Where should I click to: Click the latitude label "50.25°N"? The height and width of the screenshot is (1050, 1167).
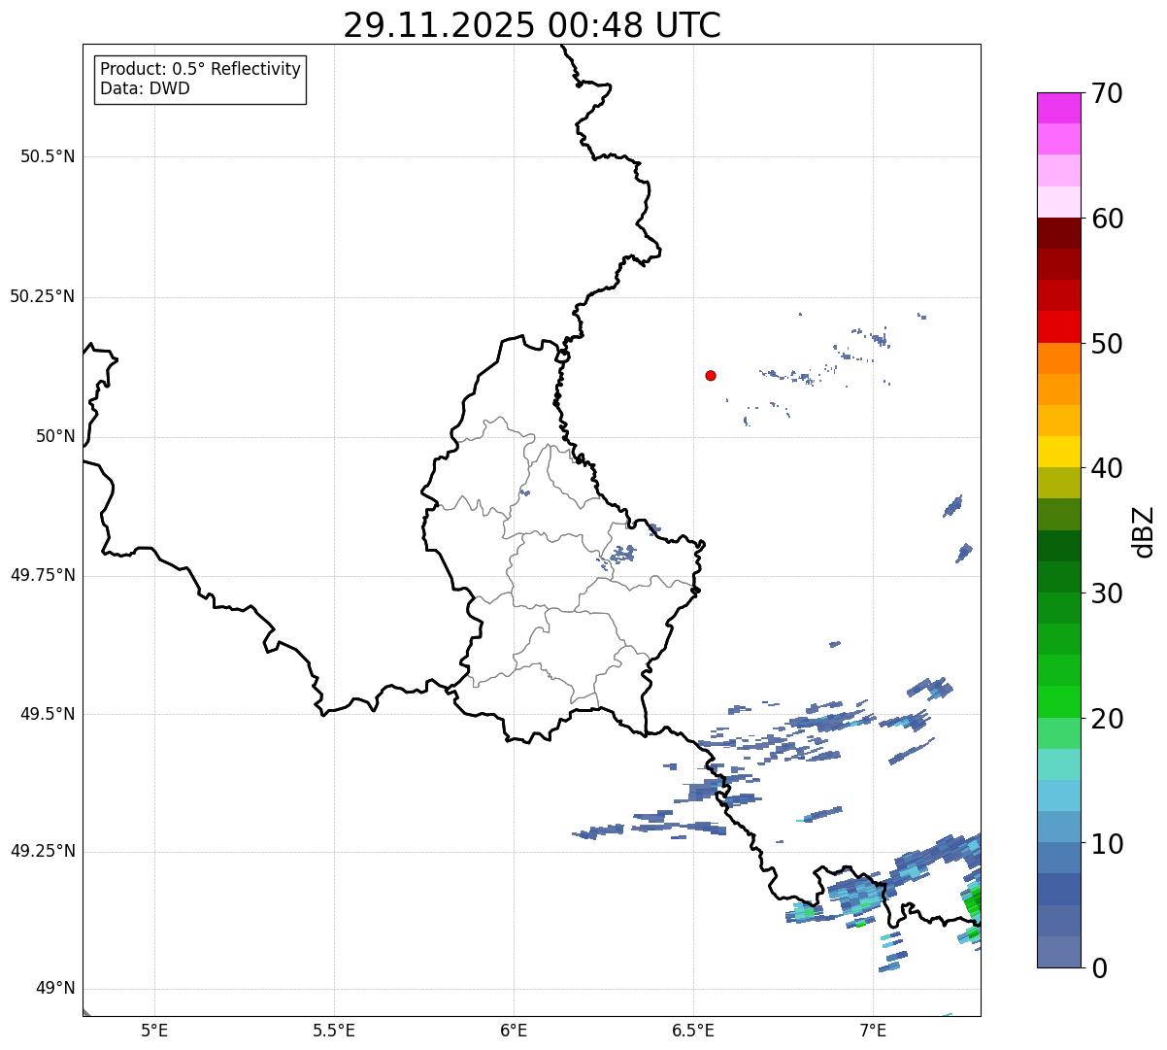(43, 296)
